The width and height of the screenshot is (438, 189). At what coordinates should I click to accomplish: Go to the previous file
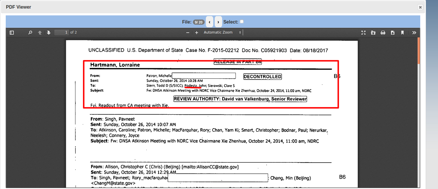coord(210,22)
